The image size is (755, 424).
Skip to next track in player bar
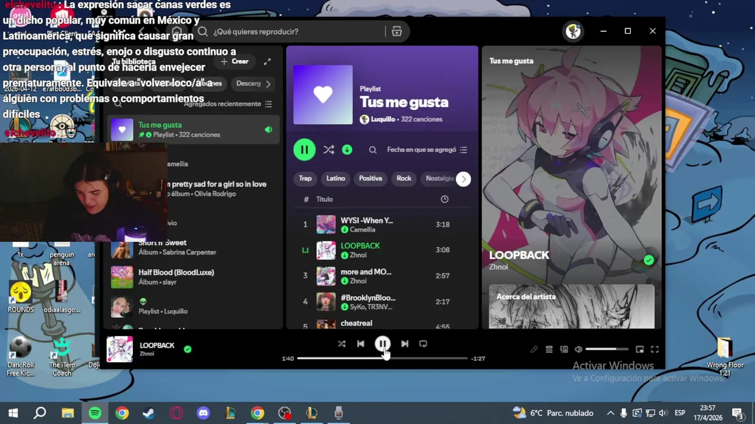pyautogui.click(x=405, y=344)
